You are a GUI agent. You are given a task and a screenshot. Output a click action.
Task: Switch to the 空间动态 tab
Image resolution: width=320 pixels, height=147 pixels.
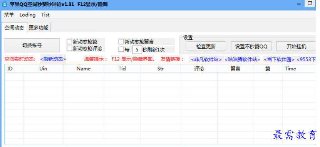click(x=14, y=28)
